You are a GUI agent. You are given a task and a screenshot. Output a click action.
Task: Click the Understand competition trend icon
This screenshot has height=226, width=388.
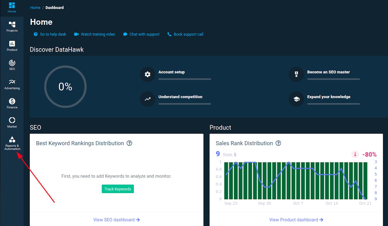(148, 99)
